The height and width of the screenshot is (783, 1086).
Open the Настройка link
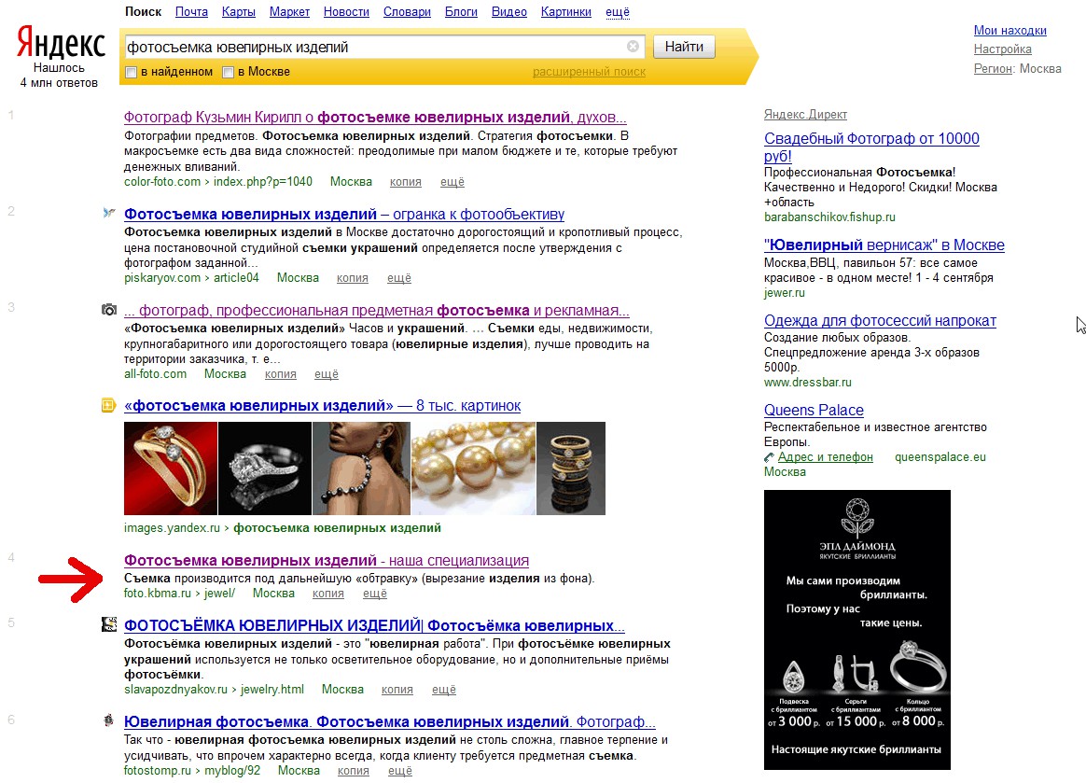[x=1002, y=49]
